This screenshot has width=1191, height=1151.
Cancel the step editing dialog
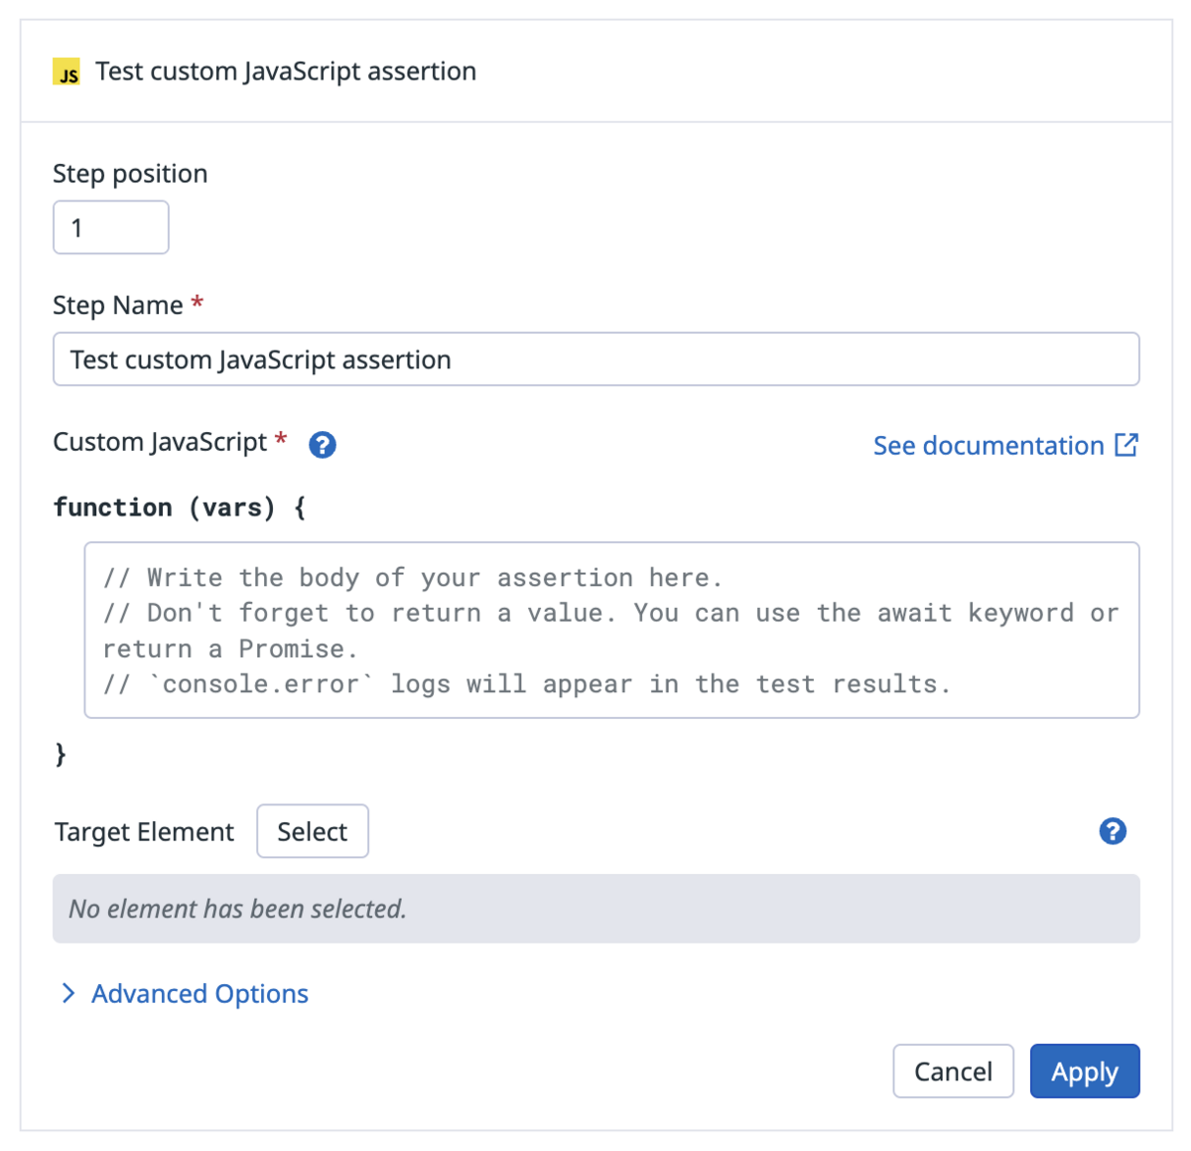953,1071
